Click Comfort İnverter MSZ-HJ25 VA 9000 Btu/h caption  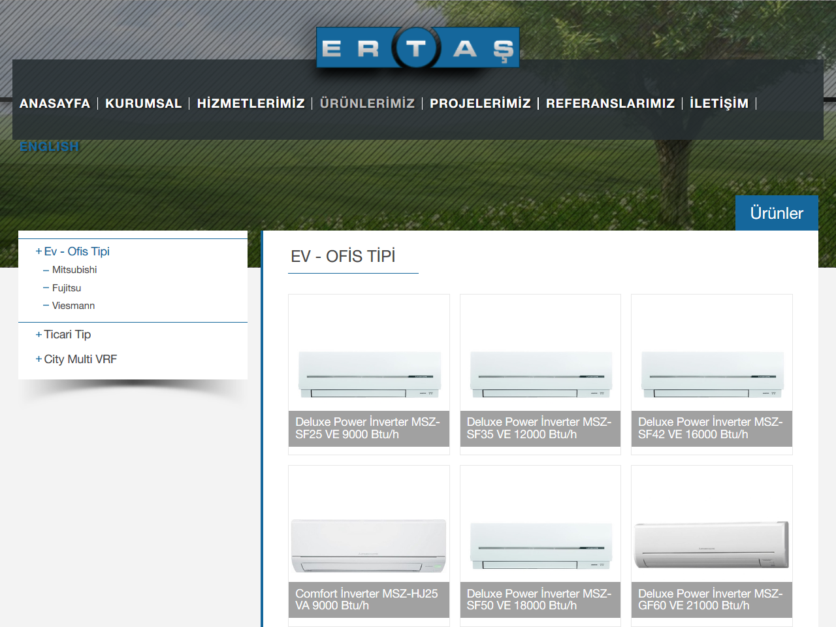[x=369, y=600]
